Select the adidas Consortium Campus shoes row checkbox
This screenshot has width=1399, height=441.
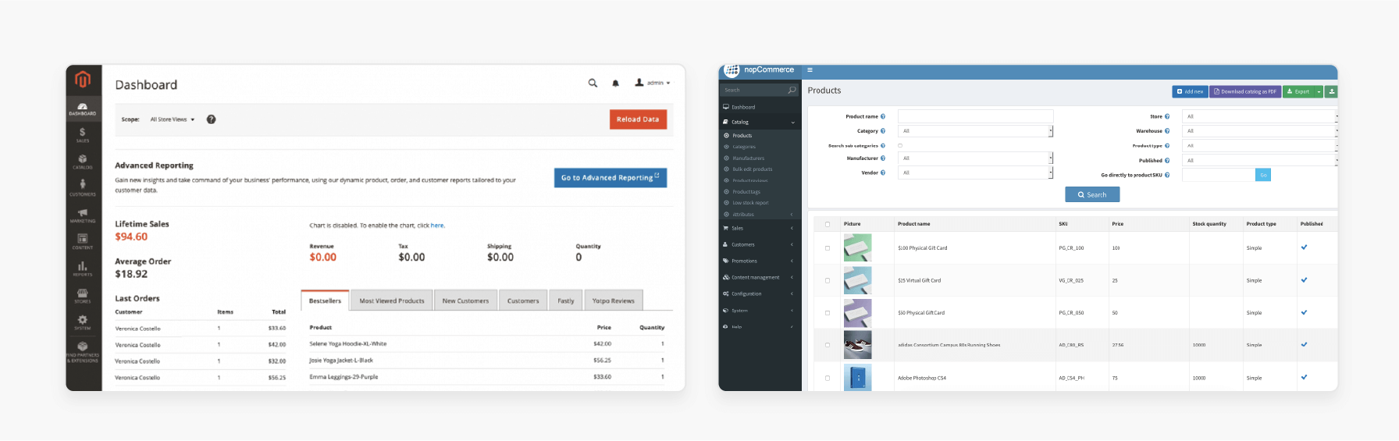[828, 345]
